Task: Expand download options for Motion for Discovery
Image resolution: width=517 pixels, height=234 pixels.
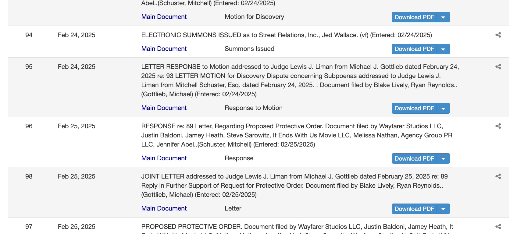Action: (443, 17)
